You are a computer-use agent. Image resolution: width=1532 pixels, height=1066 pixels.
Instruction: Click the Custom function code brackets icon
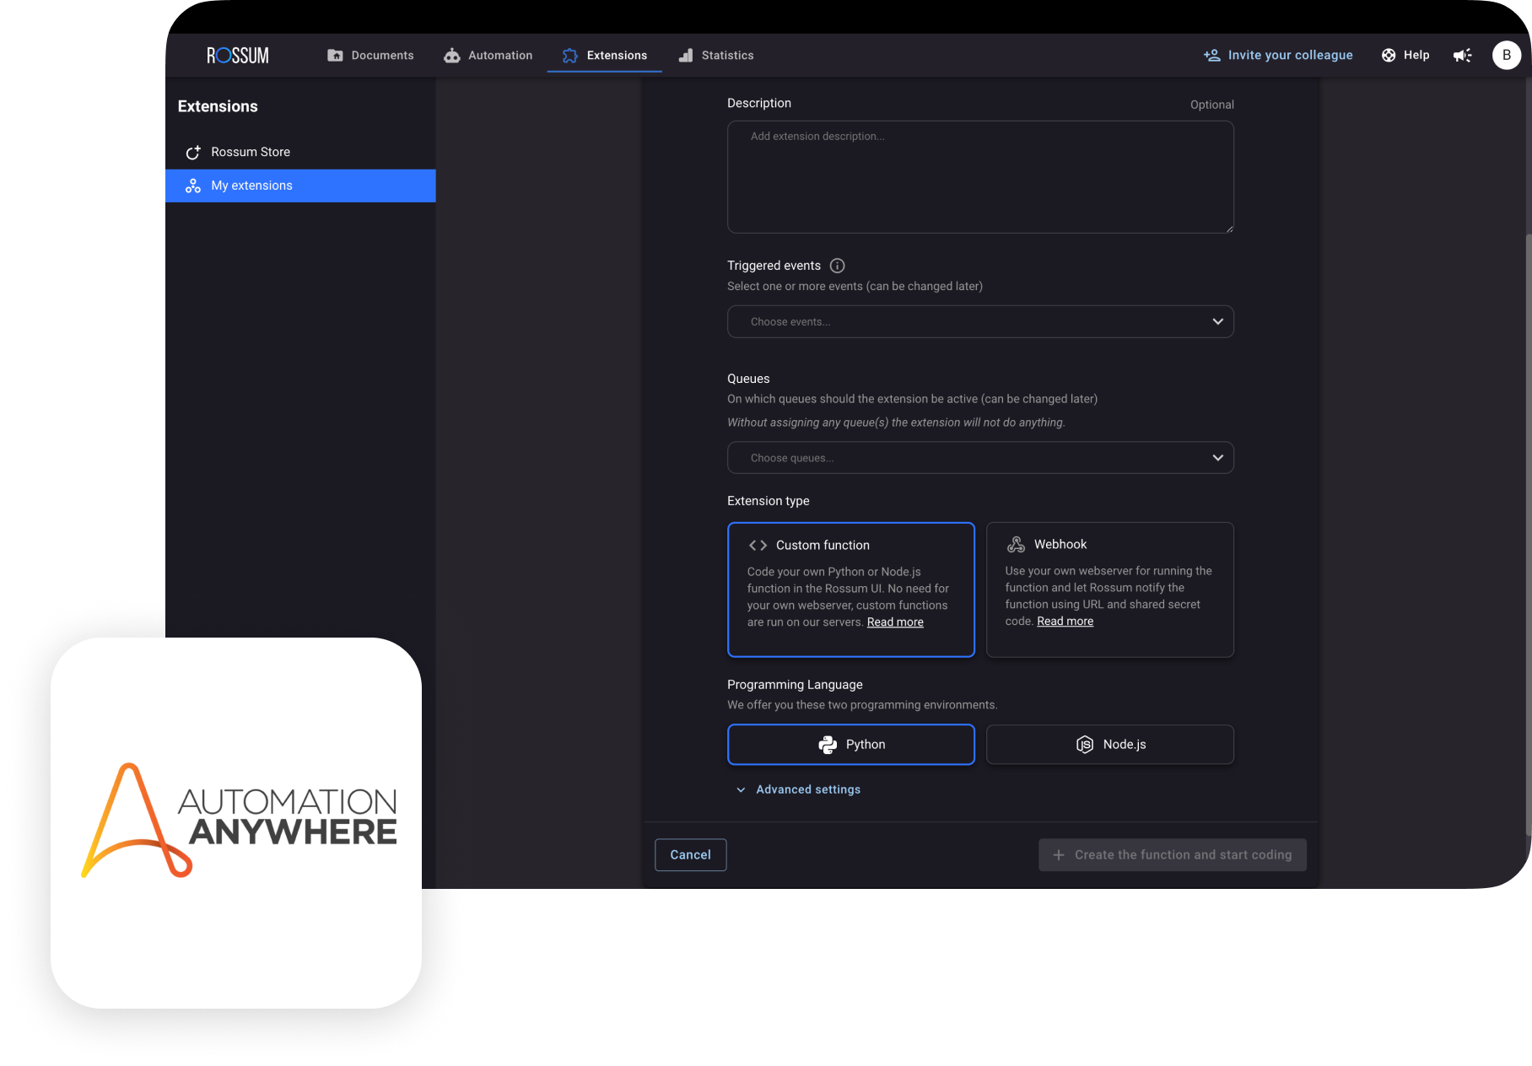point(758,546)
